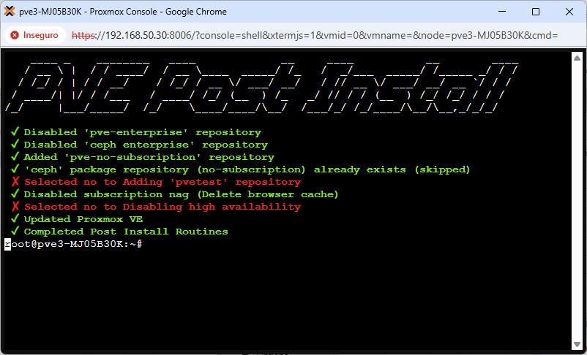
Task: Click the red X beside pvetest repository
Action: (x=15, y=182)
